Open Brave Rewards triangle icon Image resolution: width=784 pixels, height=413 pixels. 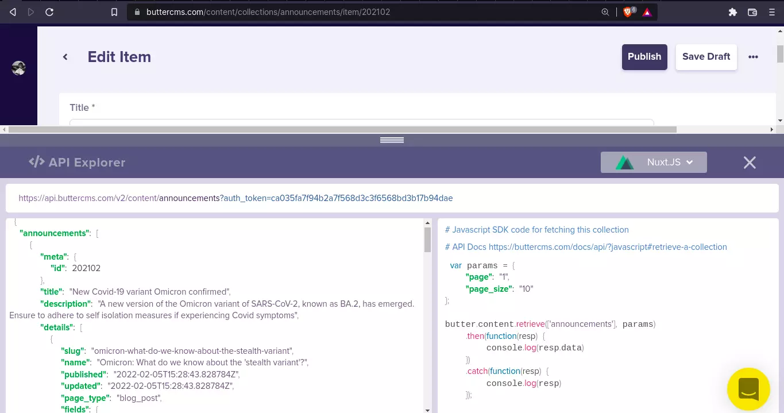coord(647,12)
